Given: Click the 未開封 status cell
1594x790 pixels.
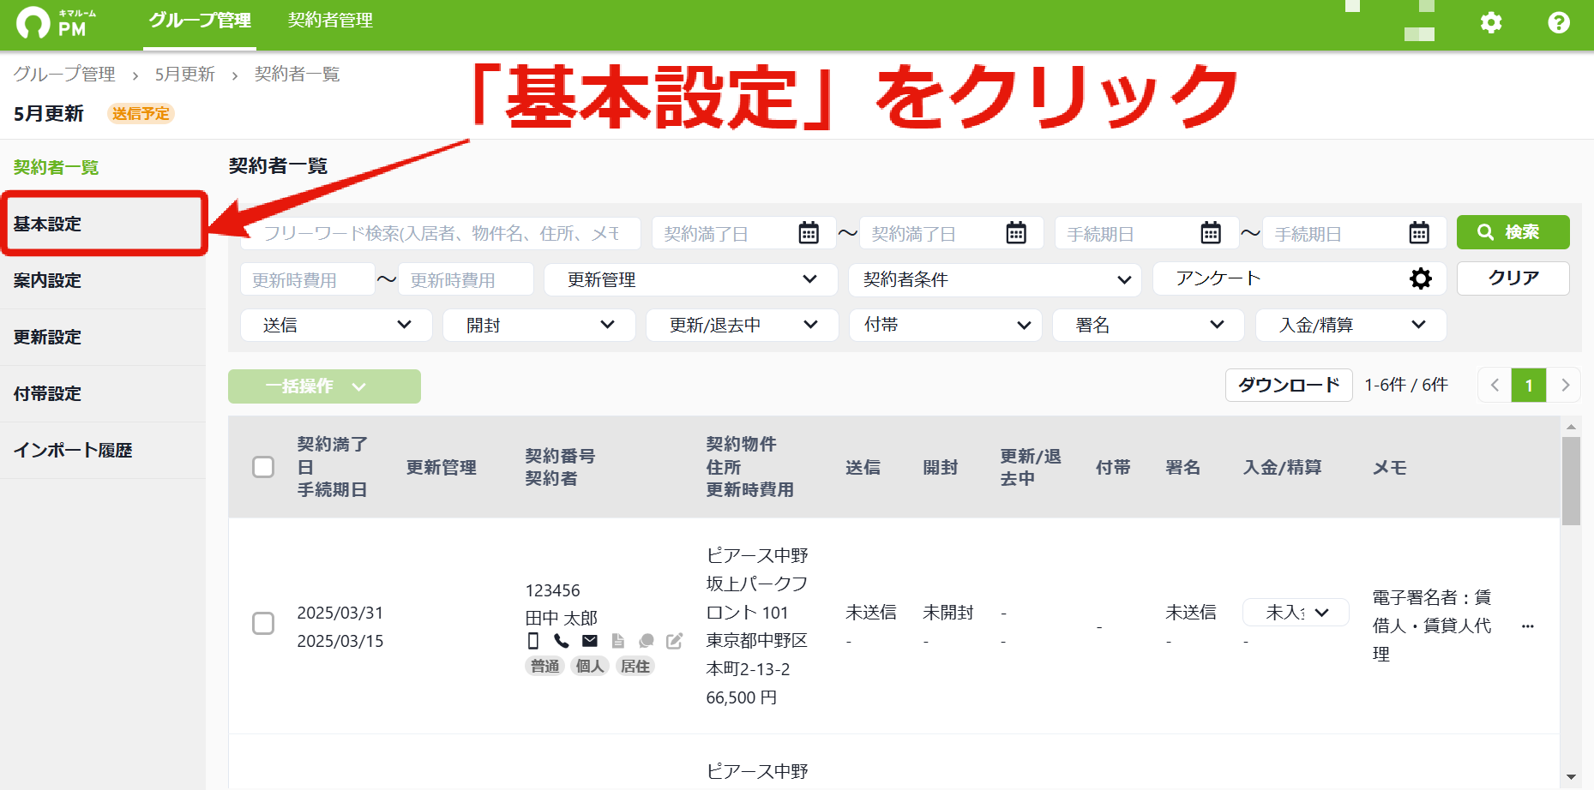Looking at the screenshot, I should pos(948,613).
